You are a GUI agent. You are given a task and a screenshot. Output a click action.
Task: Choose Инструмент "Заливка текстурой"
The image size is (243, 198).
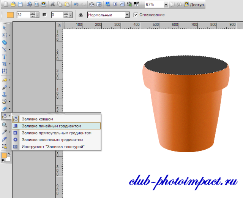(x=57, y=147)
